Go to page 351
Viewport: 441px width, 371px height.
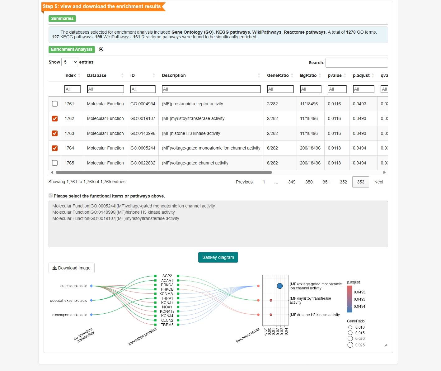[x=326, y=182]
